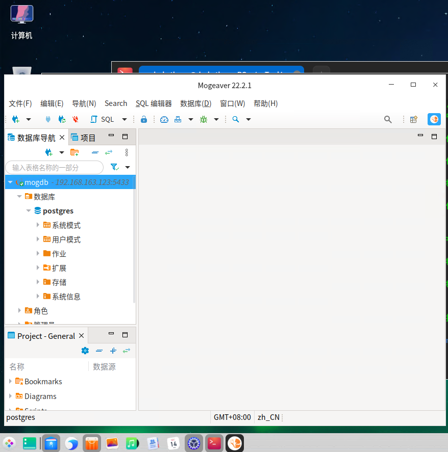The width and height of the screenshot is (448, 452).
Task: Open the SQL 编辑器 menu
Action: coord(154,103)
